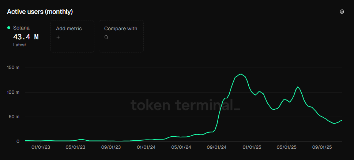The height and width of the screenshot is (160, 354).
Task: Click the Solana series label
Action: point(21,28)
